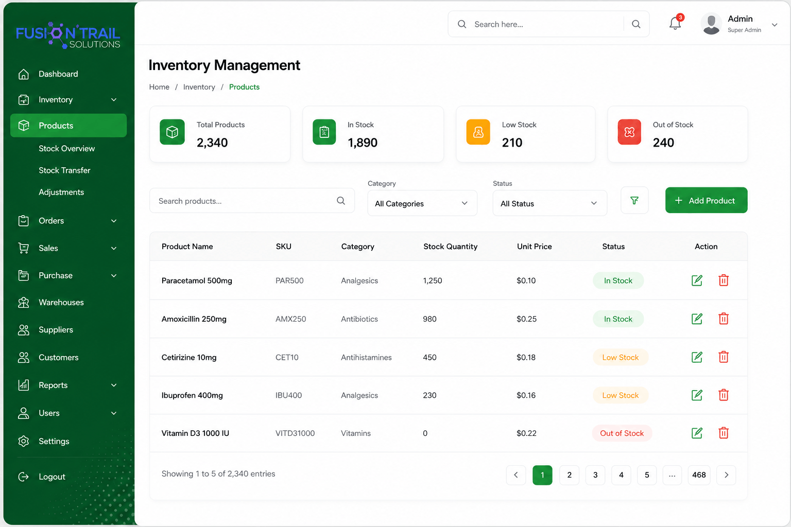Click the Logout arrow icon
Screen dimensions: 791x527
tap(24, 477)
